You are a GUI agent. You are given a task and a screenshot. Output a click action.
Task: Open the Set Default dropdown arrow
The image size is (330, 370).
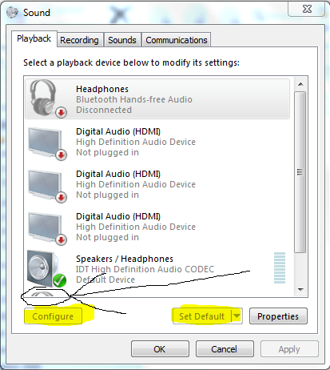tap(237, 316)
